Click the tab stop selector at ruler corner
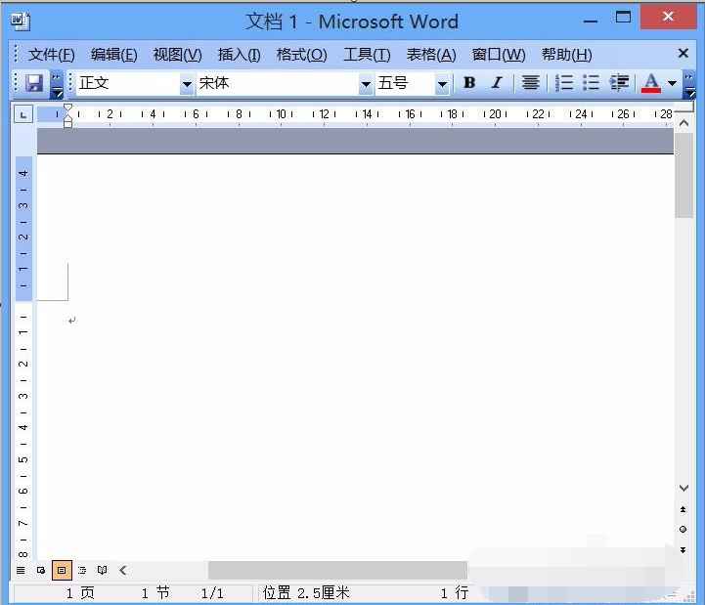The image size is (705, 605). (23, 114)
